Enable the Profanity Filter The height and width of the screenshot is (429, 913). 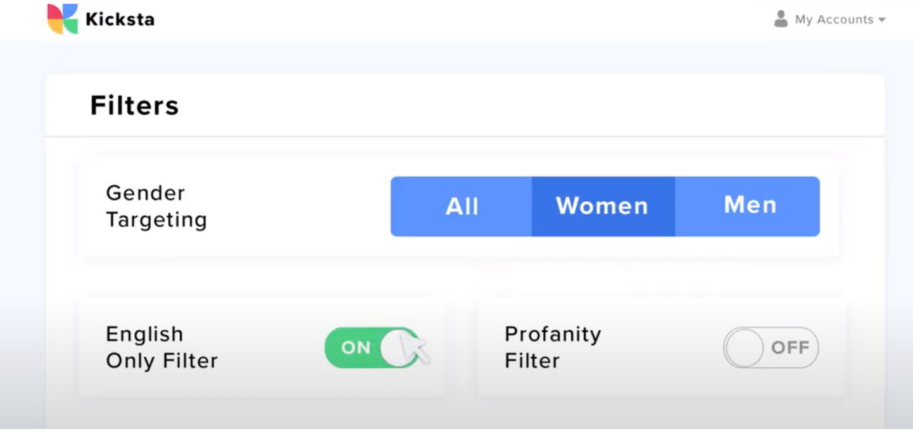pyautogui.click(x=771, y=347)
